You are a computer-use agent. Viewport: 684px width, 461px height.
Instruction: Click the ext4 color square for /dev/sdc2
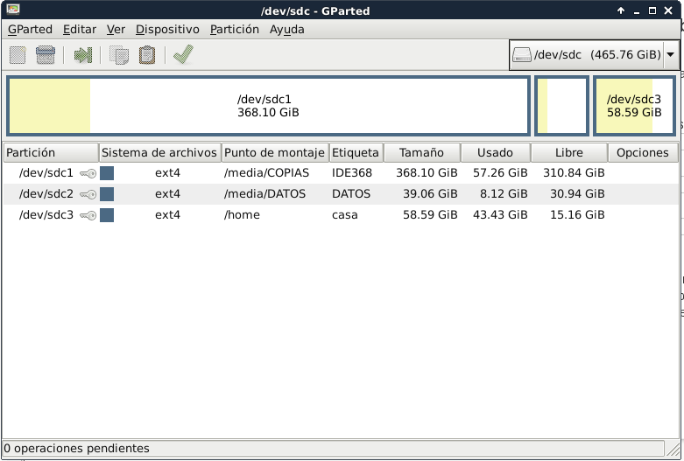[x=107, y=194]
